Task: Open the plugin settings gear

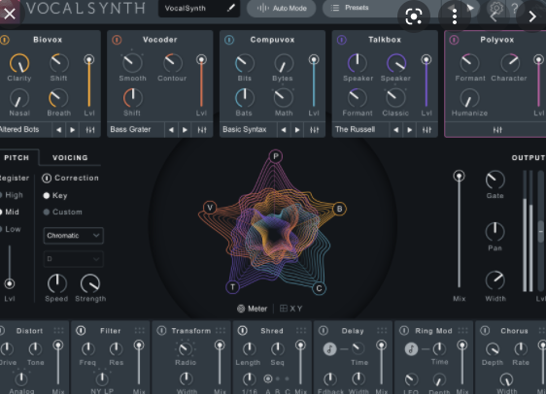Action: pyautogui.click(x=496, y=8)
